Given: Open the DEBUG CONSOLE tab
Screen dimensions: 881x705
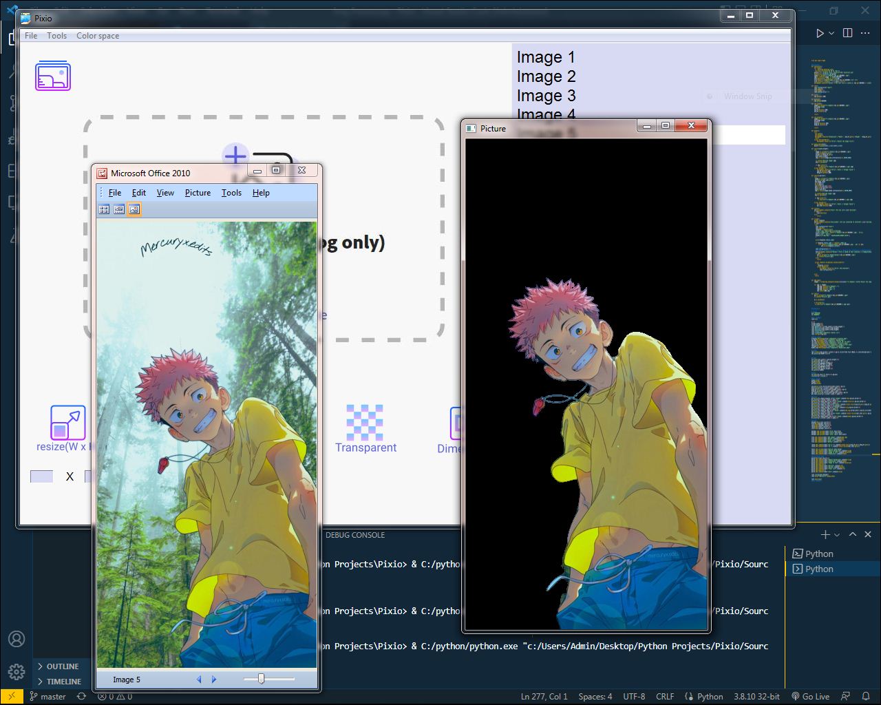Looking at the screenshot, I should coord(355,535).
